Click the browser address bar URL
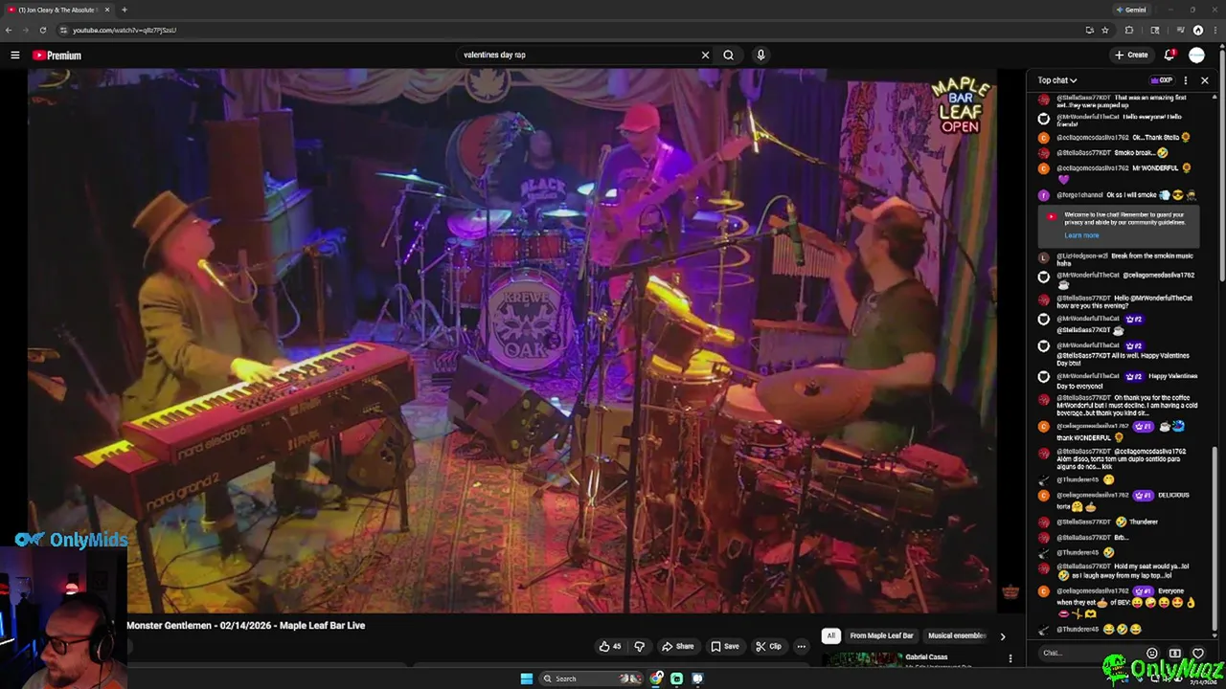Image resolution: width=1226 pixels, height=689 pixels. click(125, 30)
